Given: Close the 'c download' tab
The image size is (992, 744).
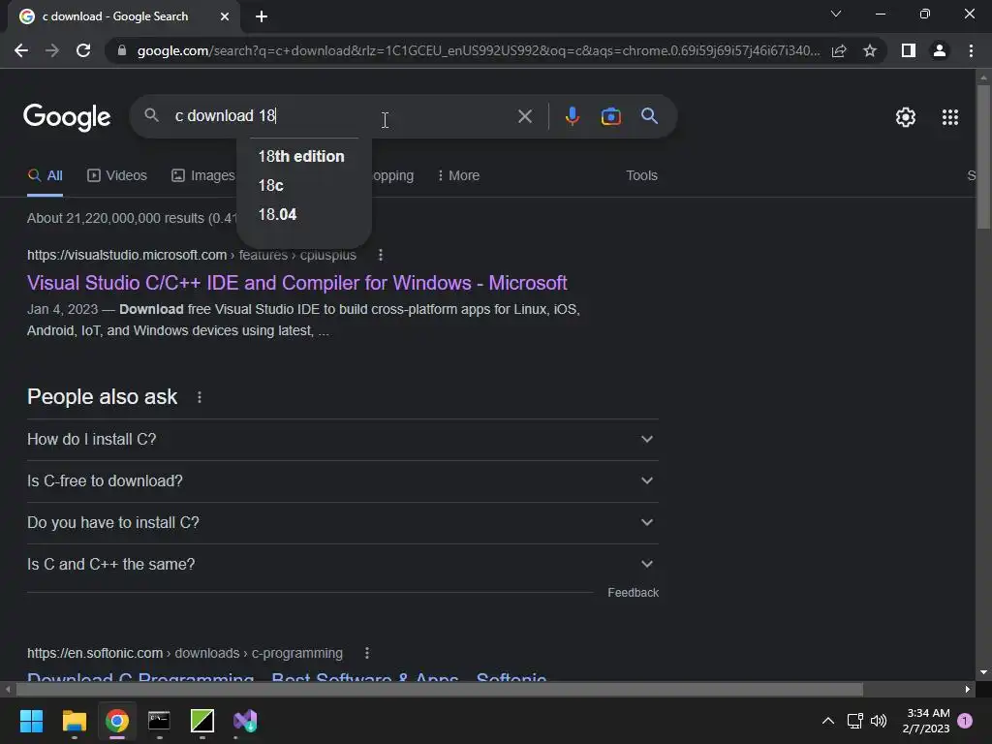Looking at the screenshot, I should (x=225, y=16).
